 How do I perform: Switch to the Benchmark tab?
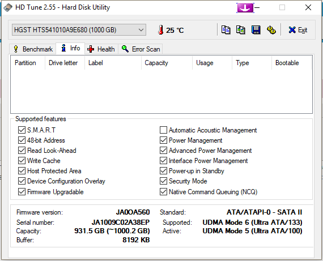tap(33, 49)
